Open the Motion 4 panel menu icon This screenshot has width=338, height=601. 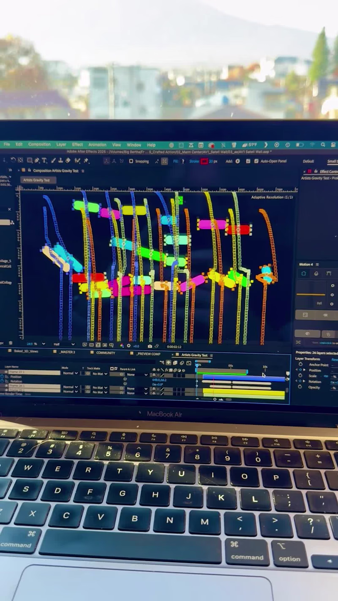click(x=317, y=264)
